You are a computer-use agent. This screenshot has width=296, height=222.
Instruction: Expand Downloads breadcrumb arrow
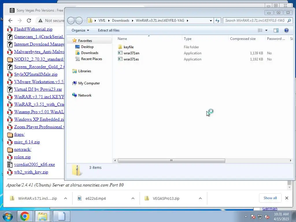click(132, 21)
